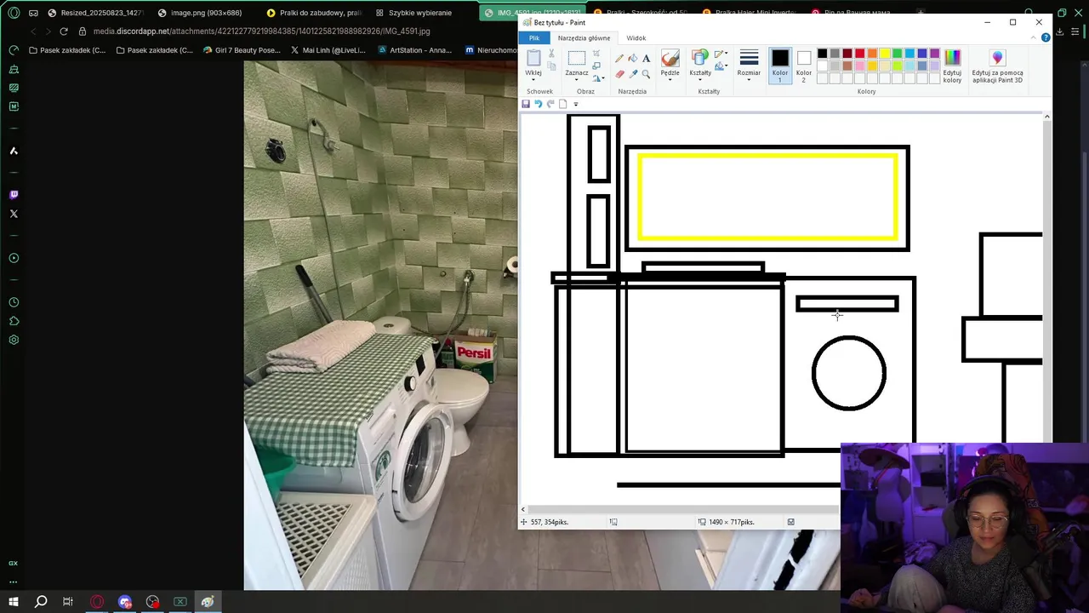Screen dimensions: 1089x613
Task: Open settings gear in Opera sidebar
Action: click(x=14, y=340)
